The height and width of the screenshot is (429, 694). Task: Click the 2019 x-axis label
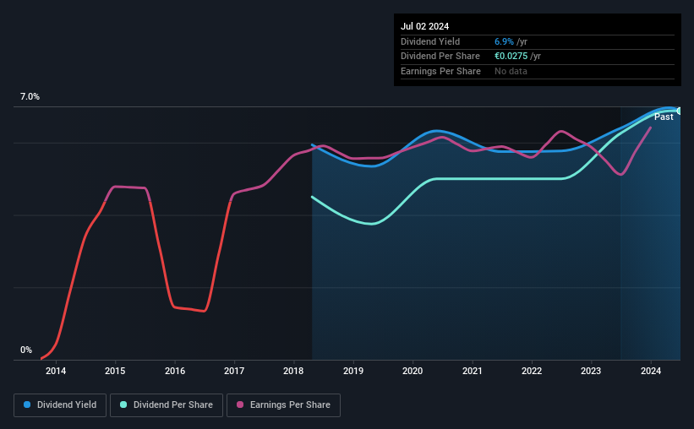pyautogui.click(x=353, y=371)
